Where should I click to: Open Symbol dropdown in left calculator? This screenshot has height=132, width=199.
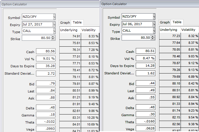tap(54, 17)
